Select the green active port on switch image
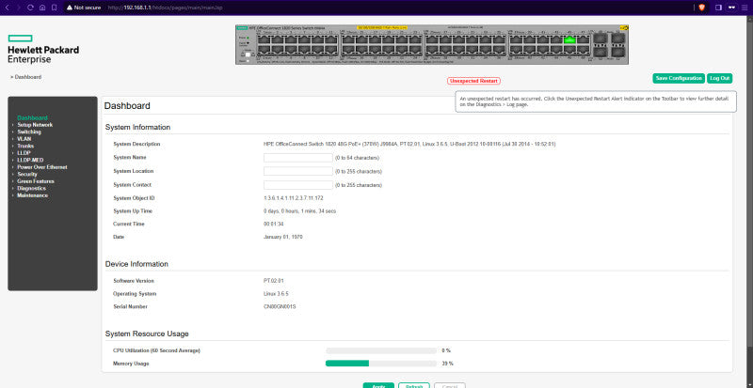The image size is (753, 388). pyautogui.click(x=569, y=40)
